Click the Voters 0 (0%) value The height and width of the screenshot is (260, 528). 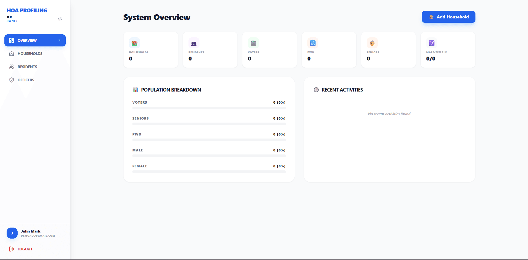pyautogui.click(x=279, y=103)
